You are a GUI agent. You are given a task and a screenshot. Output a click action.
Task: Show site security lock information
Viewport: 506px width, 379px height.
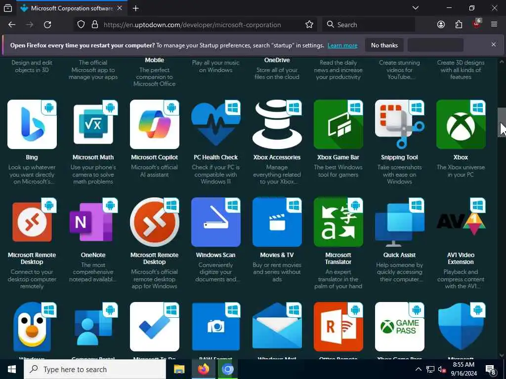pos(95,25)
